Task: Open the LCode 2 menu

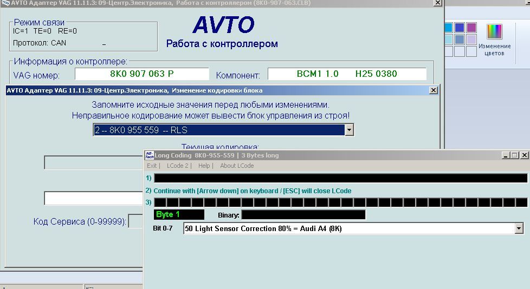Action: pyautogui.click(x=177, y=166)
